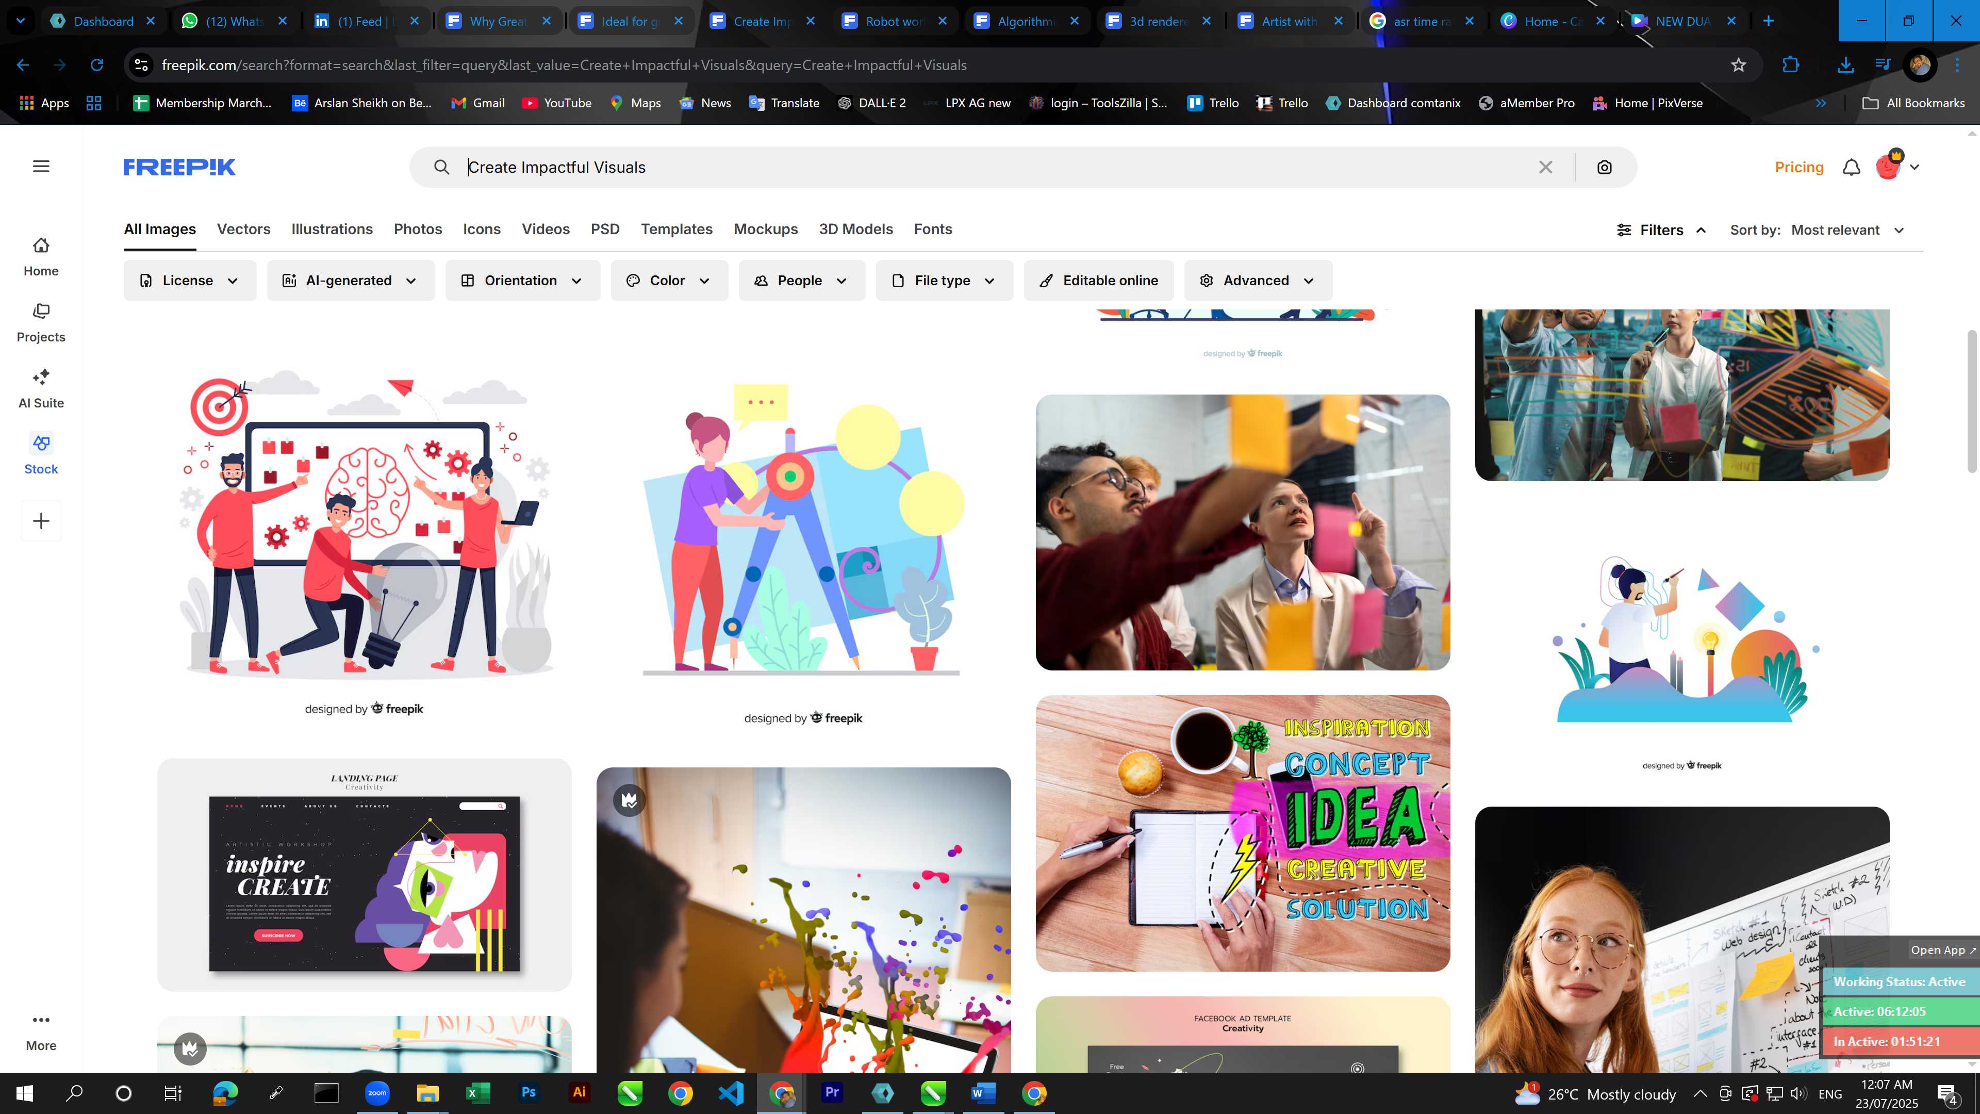
Task: Open AI Suite in the sidebar
Action: tap(41, 389)
